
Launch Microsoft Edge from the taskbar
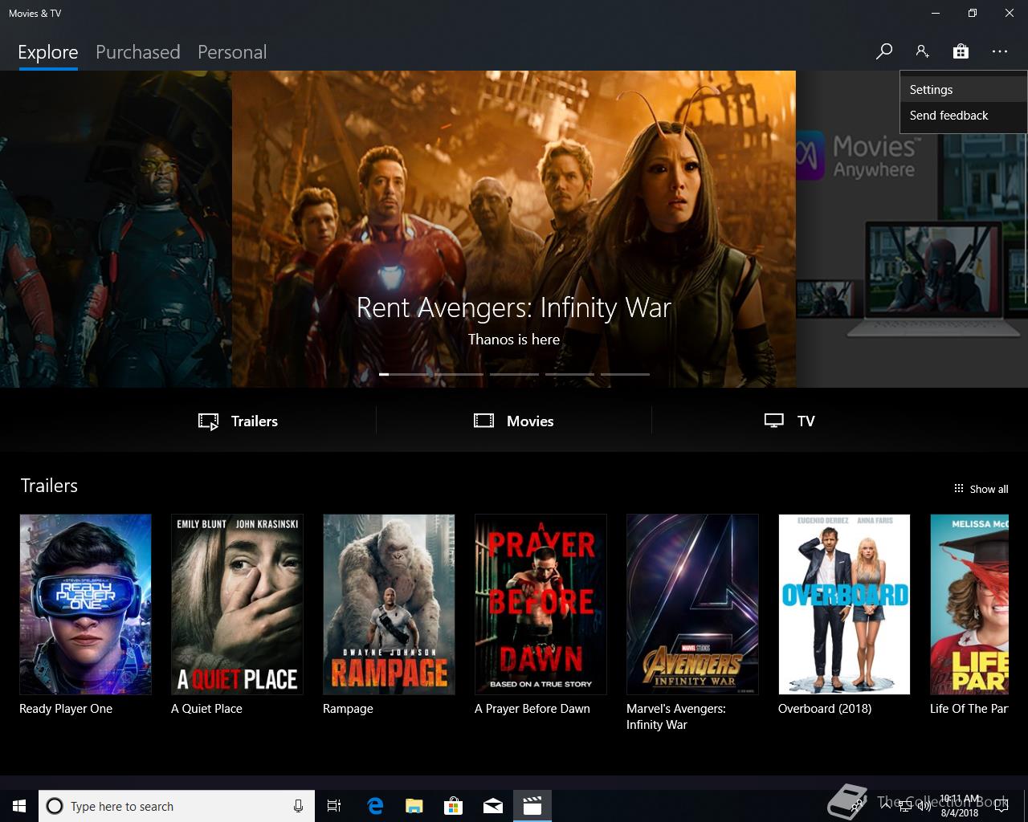coord(375,806)
